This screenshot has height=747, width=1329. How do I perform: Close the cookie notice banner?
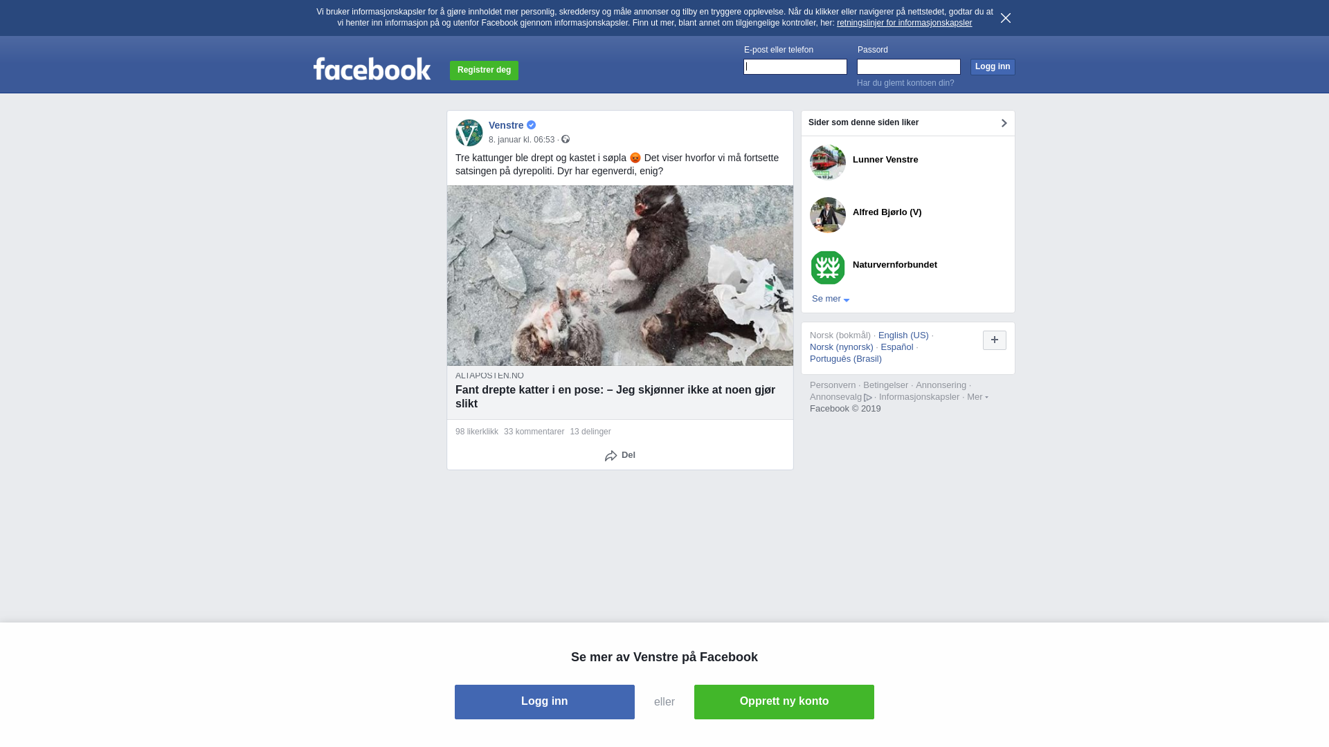(x=1006, y=18)
